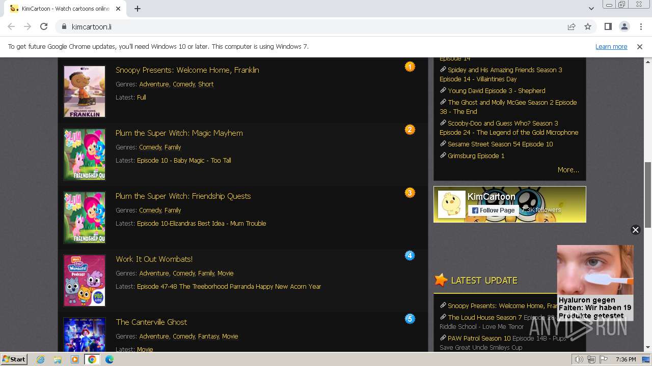Open the system clock 7:36 PM
652x366 pixels.
(626, 359)
